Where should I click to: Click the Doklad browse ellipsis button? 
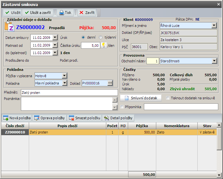[110, 83]
